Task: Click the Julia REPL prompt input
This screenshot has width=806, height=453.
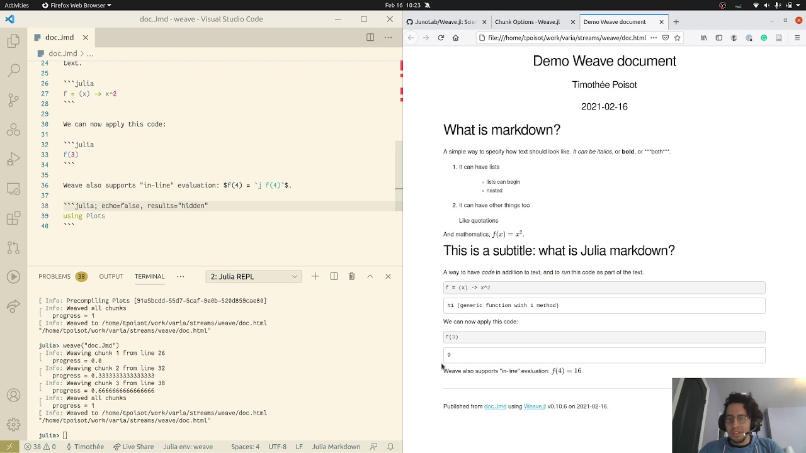Action: pos(65,435)
